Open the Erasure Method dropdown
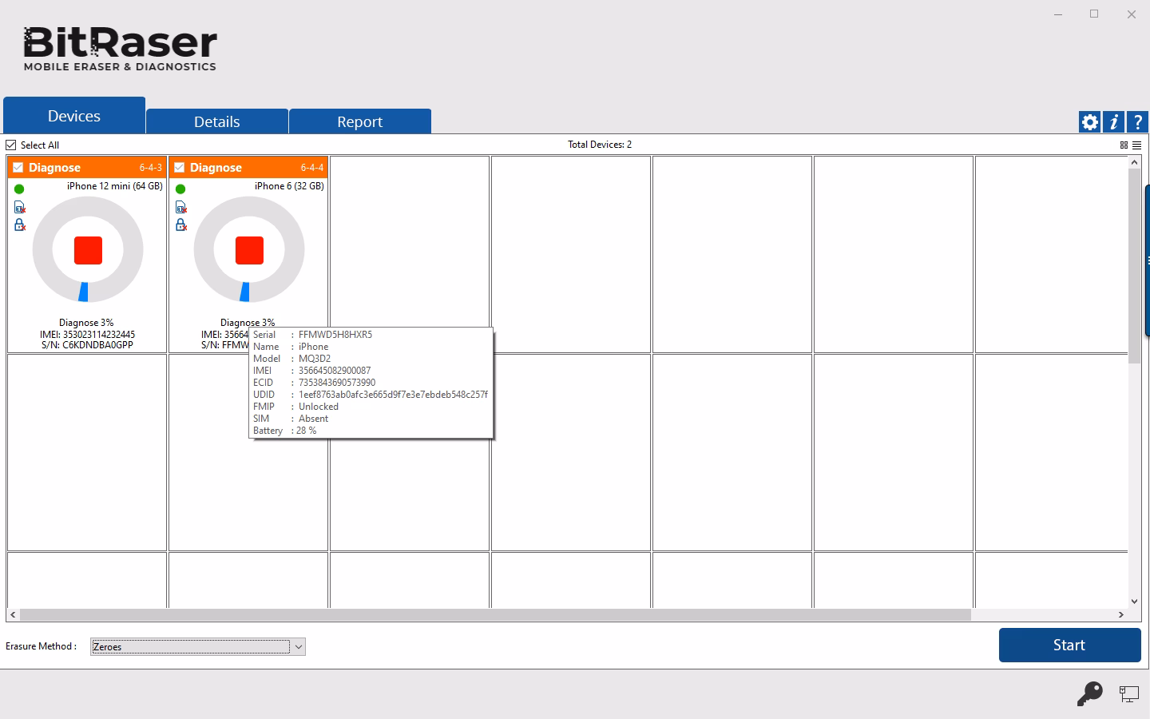 click(x=298, y=647)
